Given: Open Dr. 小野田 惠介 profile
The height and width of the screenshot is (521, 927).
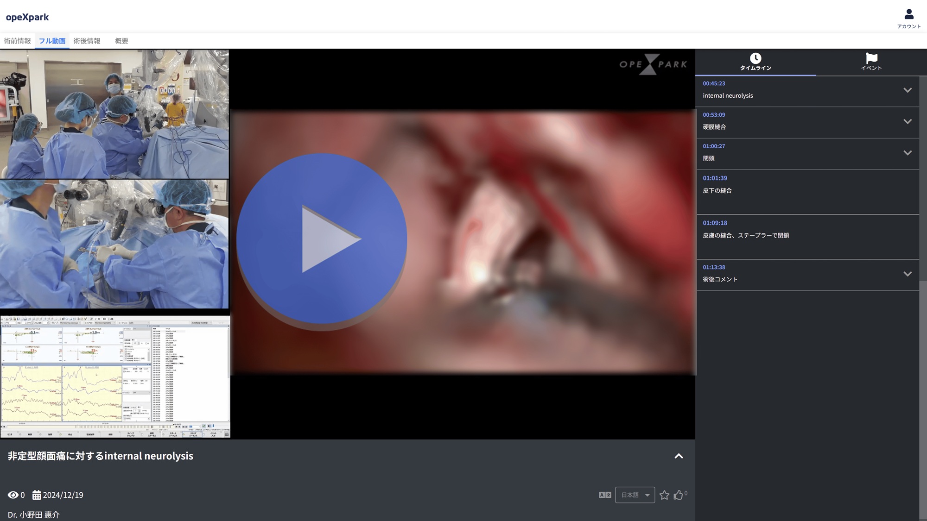Looking at the screenshot, I should (x=34, y=515).
